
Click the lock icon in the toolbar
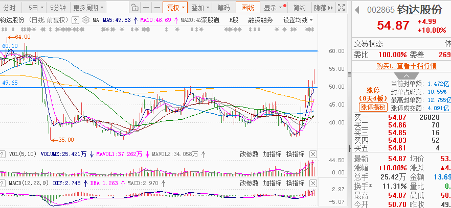[x=134, y=8]
